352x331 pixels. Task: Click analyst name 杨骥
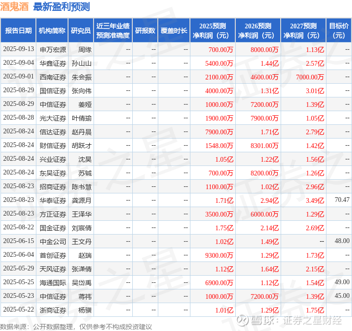point(85,310)
